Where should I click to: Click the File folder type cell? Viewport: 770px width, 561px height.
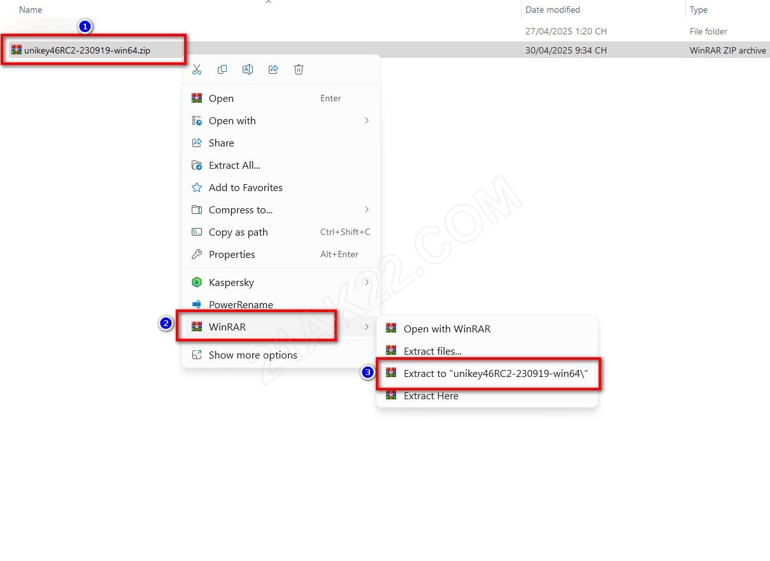[x=708, y=31]
